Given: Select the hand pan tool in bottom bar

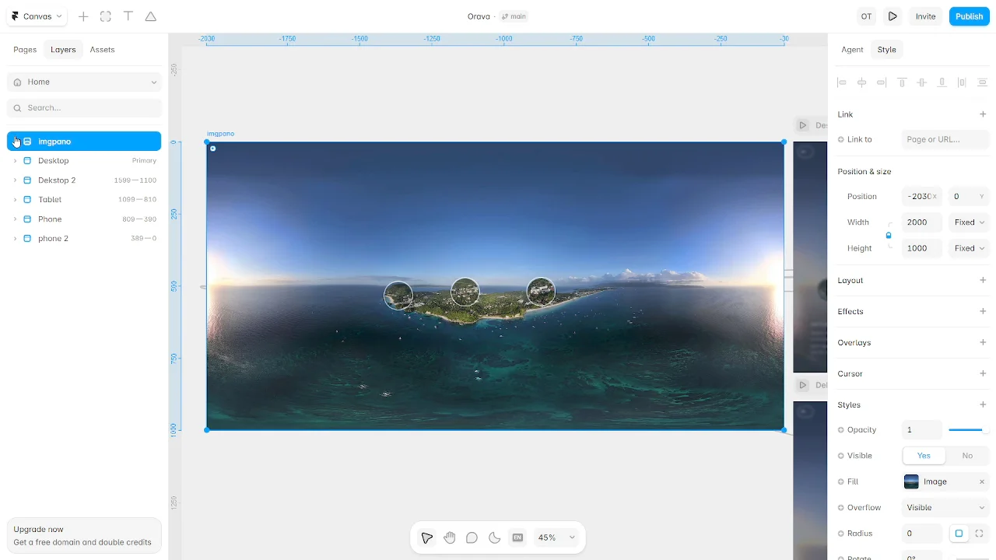Looking at the screenshot, I should point(450,537).
